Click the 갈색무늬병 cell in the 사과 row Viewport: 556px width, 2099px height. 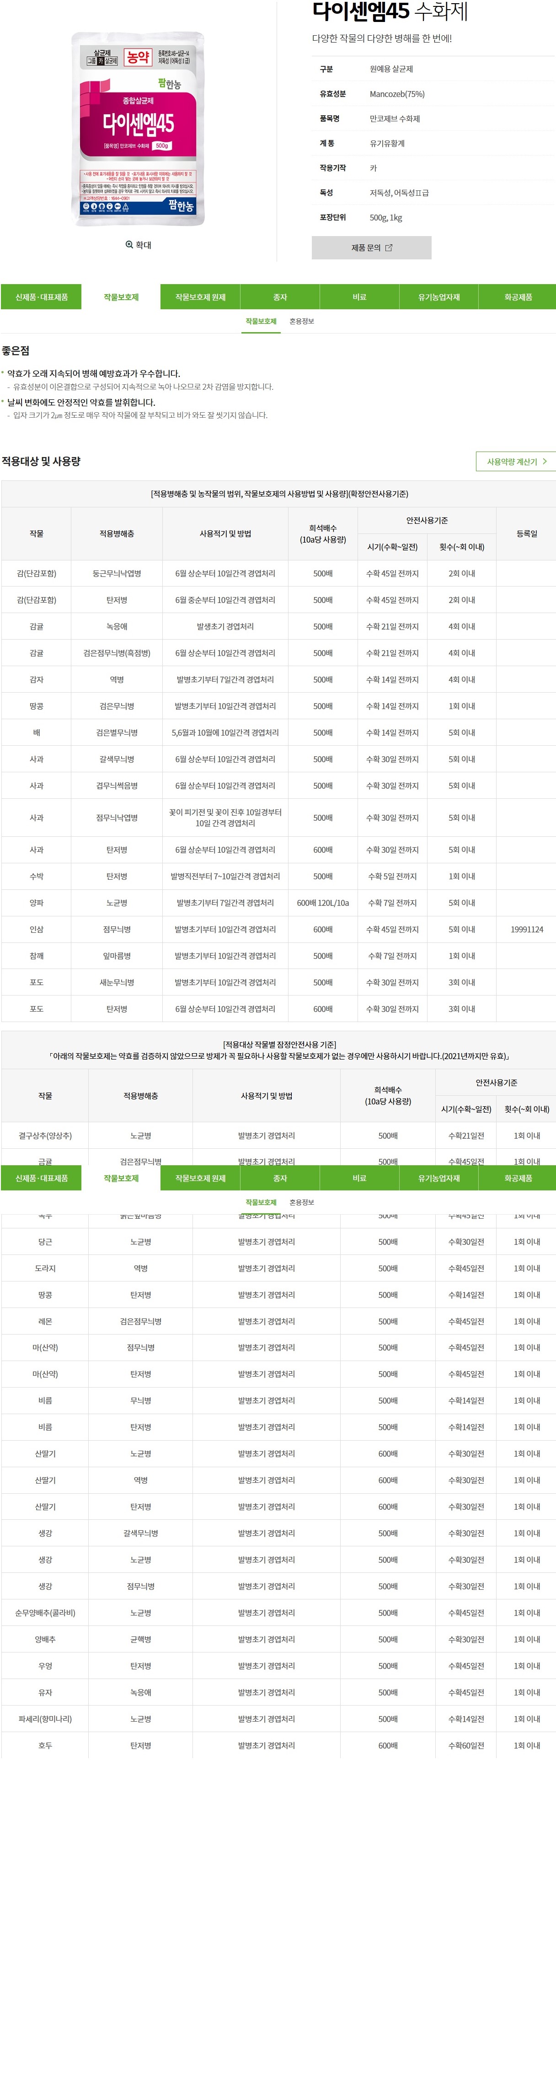tap(117, 759)
